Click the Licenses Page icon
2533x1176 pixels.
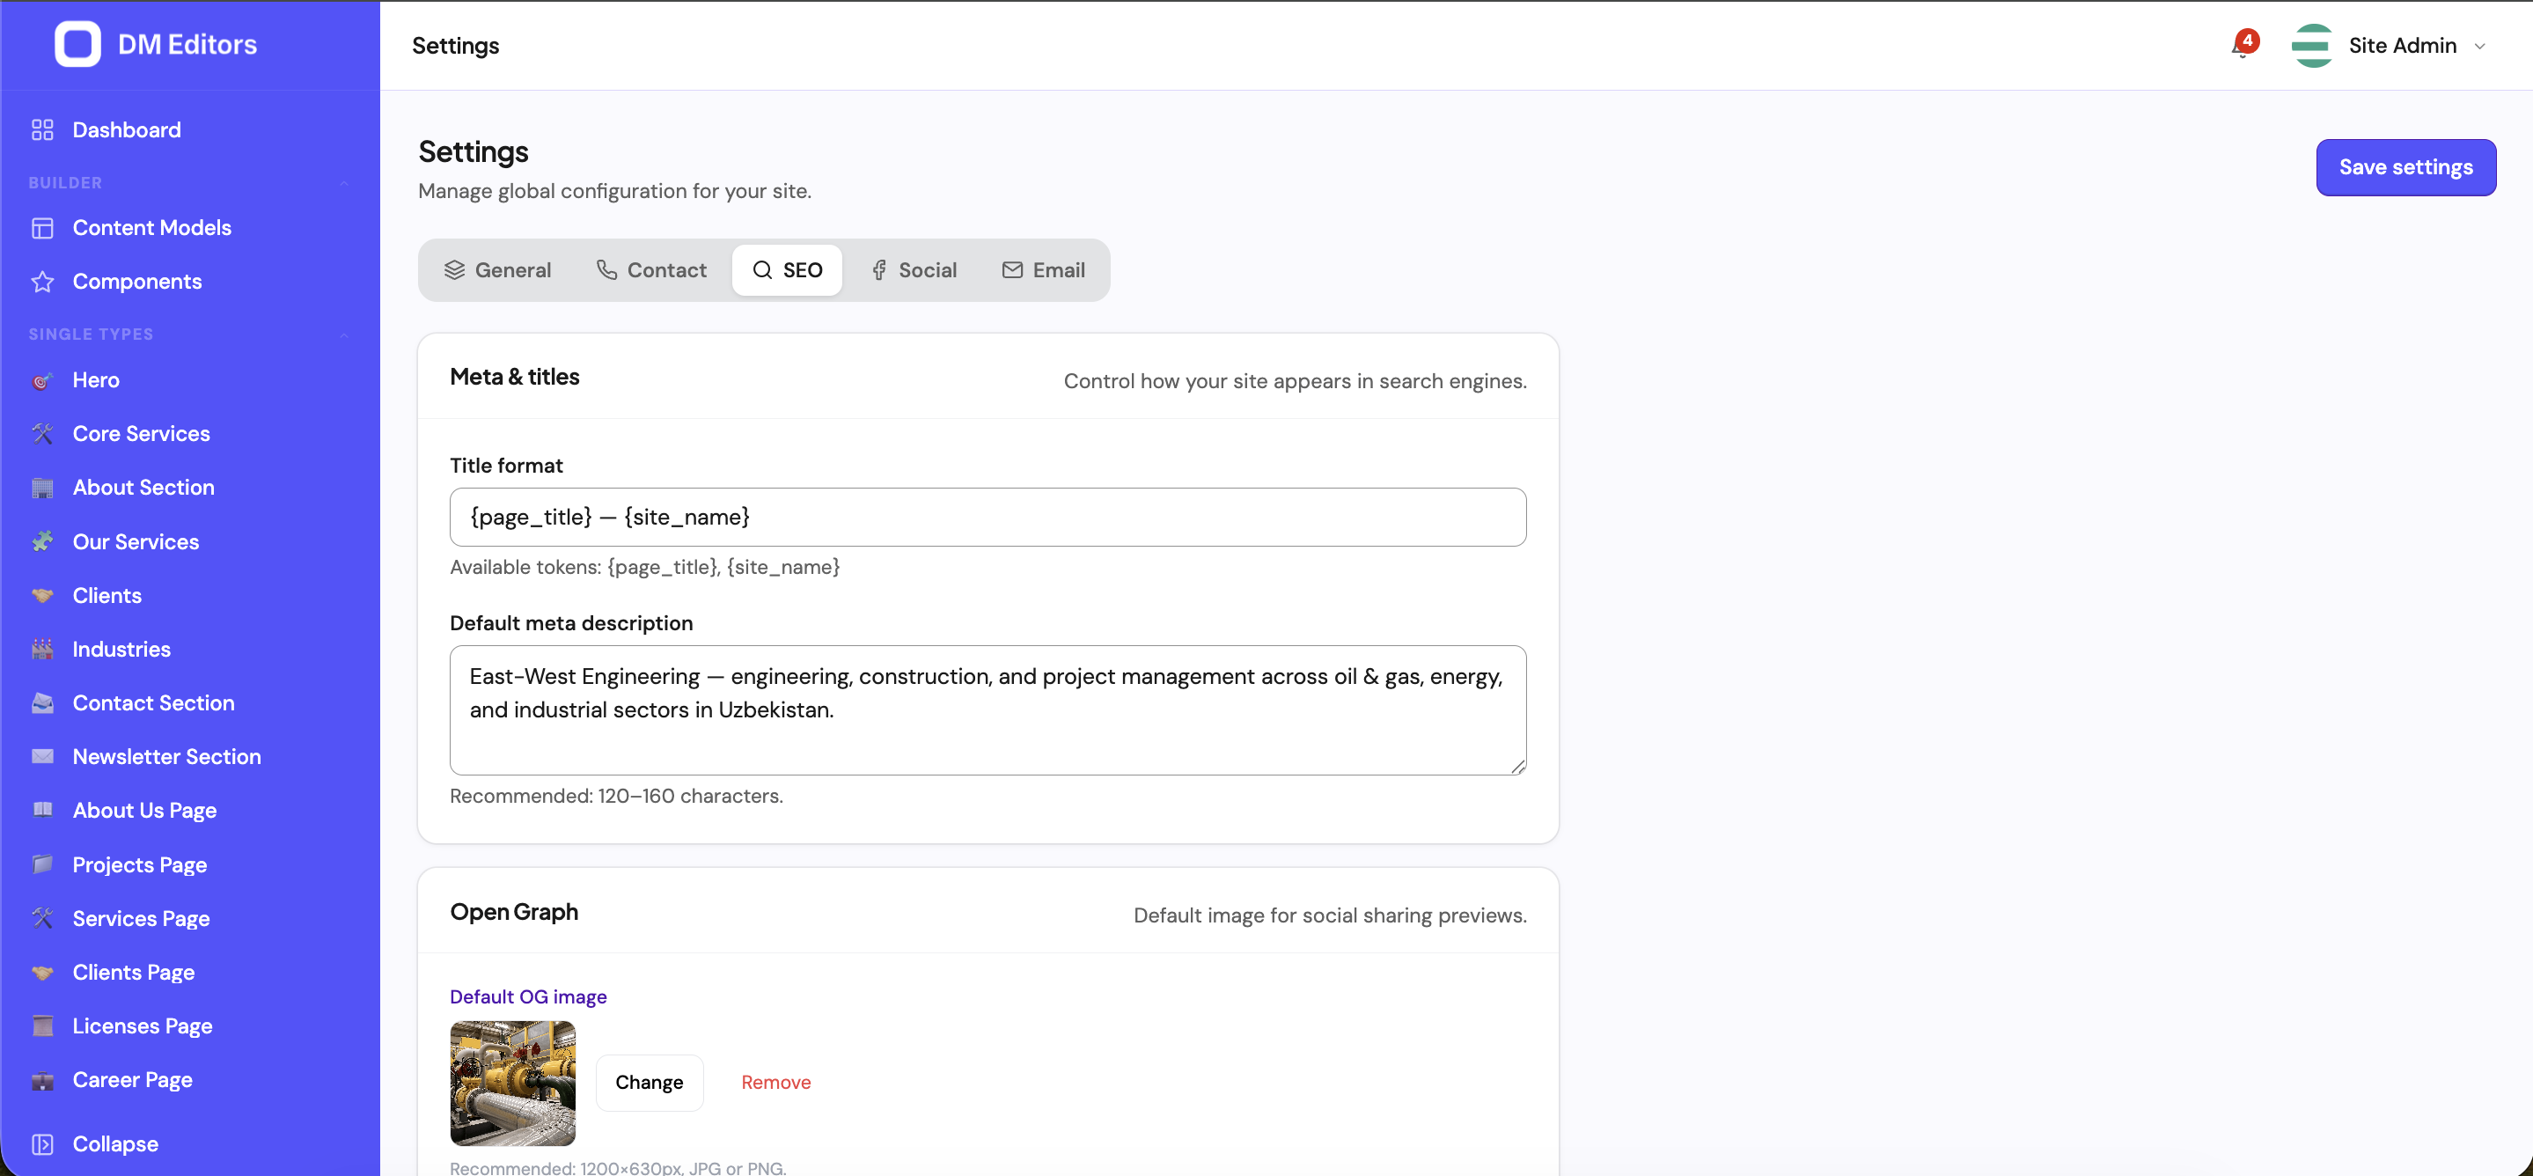pyautogui.click(x=42, y=1025)
